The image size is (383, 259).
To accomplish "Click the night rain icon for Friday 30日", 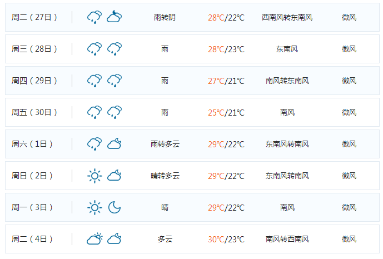I will coord(115,112).
